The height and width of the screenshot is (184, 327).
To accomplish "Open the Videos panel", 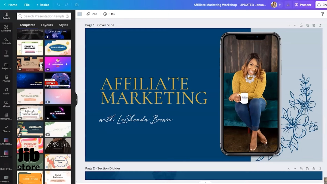I will click(x=6, y=104).
